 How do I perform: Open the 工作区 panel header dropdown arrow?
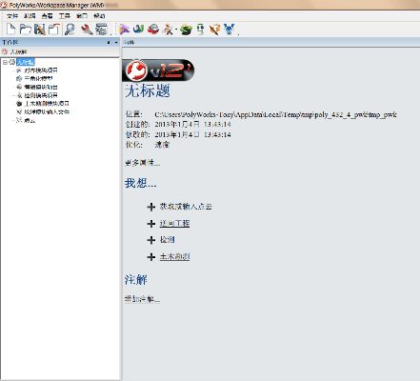pyautogui.click(x=116, y=42)
